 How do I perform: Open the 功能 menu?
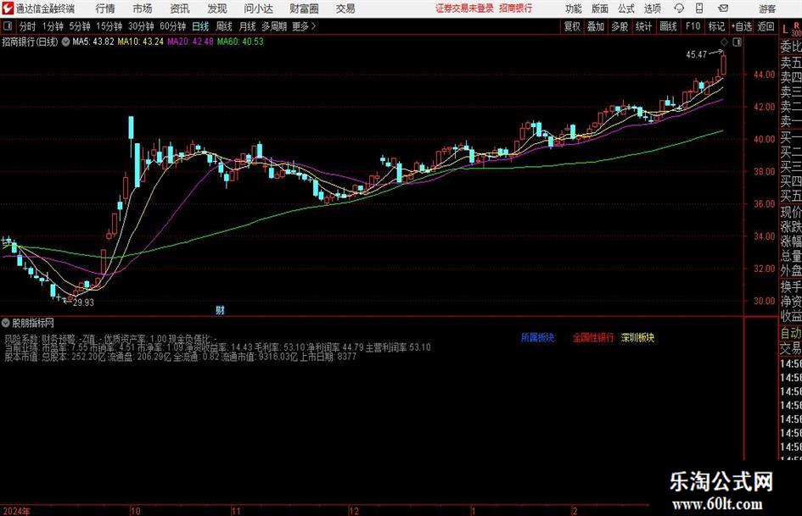click(x=574, y=8)
